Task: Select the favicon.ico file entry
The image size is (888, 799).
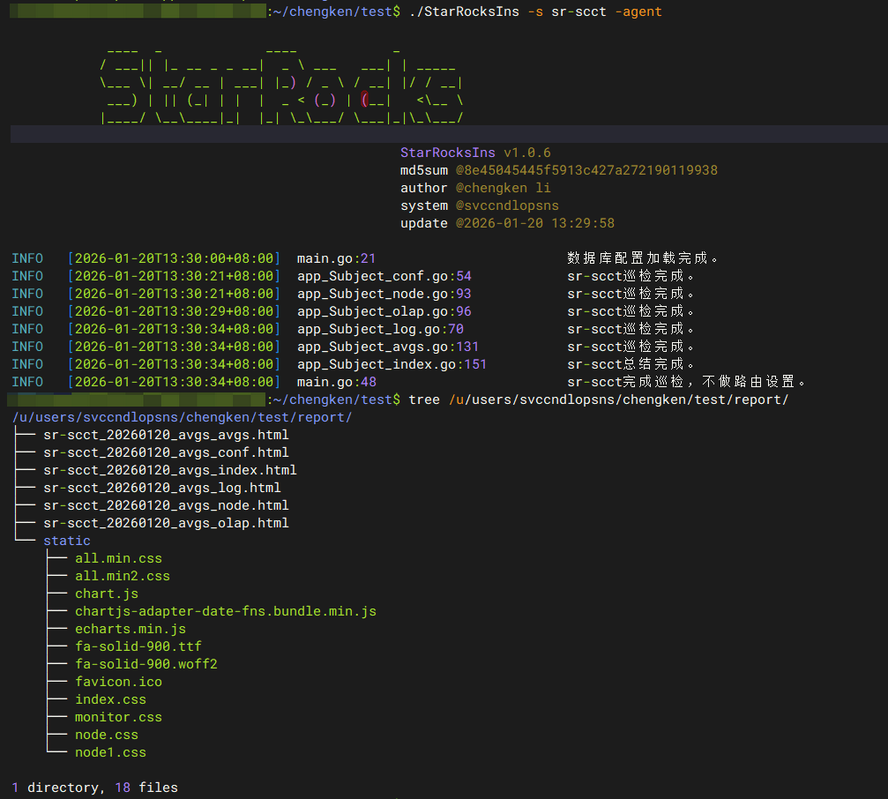Action: pos(118,682)
